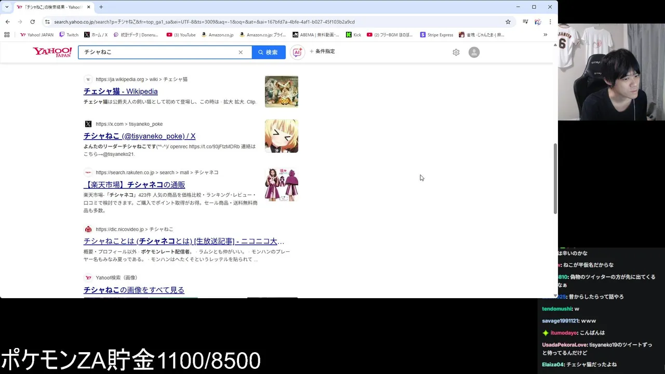The height and width of the screenshot is (374, 665).
Task: Open the Amazon.co.jp bookmark
Action: point(217,35)
